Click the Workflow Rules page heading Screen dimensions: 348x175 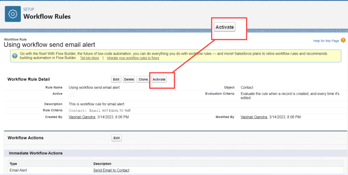coord(47,17)
